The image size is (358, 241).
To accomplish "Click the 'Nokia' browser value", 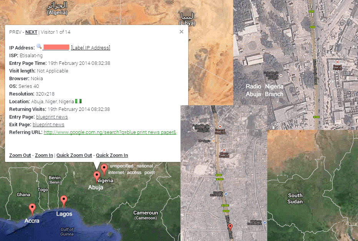I will click(37, 78).
